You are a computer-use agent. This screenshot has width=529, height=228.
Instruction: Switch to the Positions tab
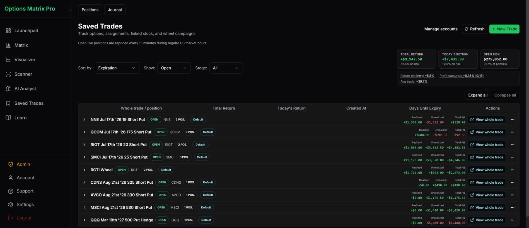click(x=90, y=10)
